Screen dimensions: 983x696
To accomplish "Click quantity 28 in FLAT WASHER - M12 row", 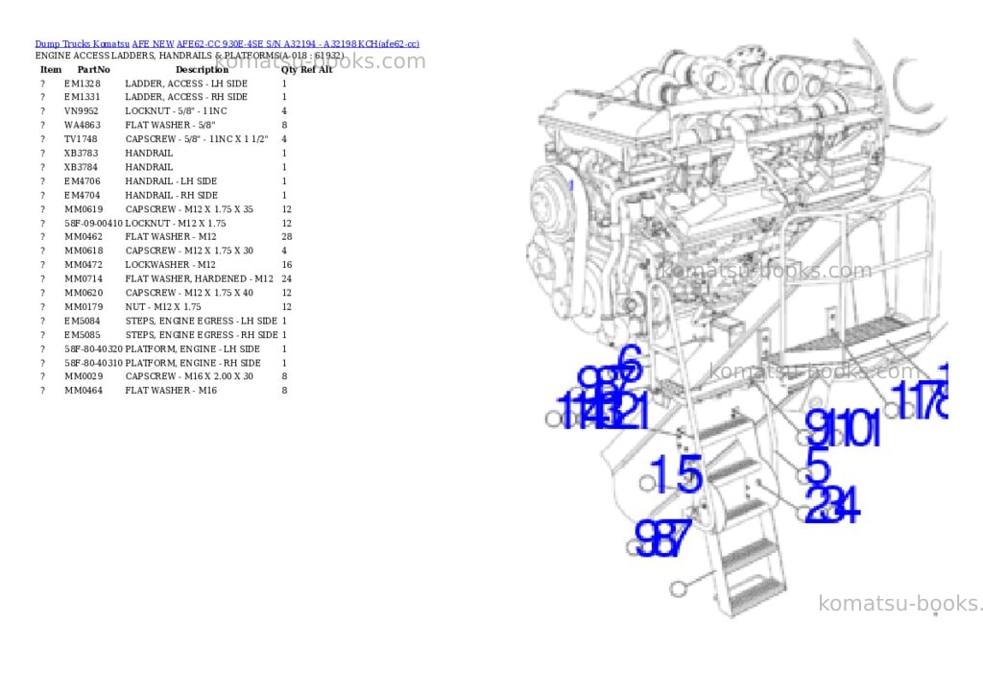I will pos(286,237).
